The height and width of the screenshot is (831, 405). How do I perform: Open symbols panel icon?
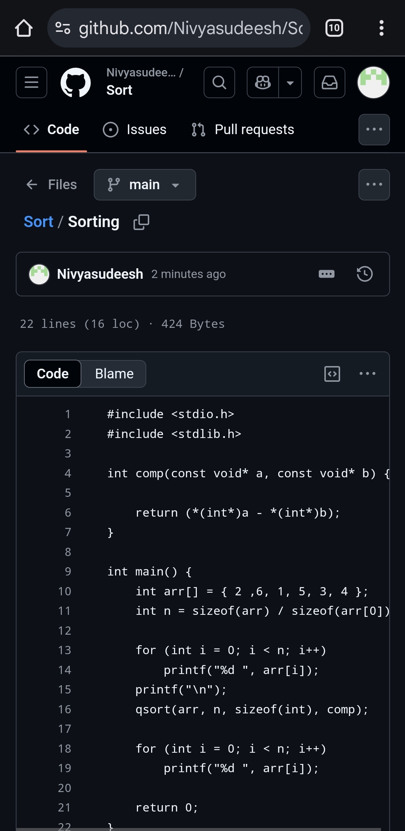coord(332,374)
